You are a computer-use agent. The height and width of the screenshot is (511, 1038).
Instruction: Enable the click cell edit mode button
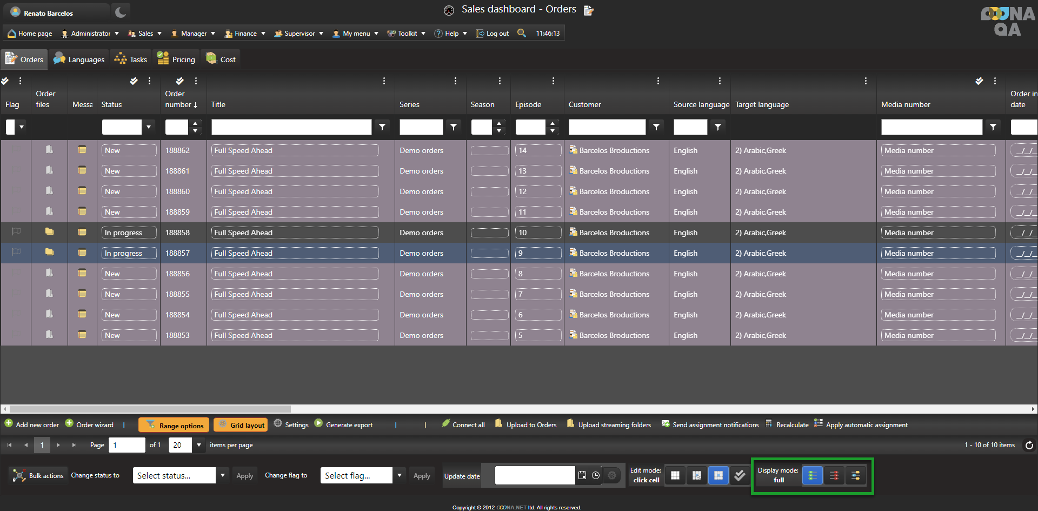click(x=718, y=475)
